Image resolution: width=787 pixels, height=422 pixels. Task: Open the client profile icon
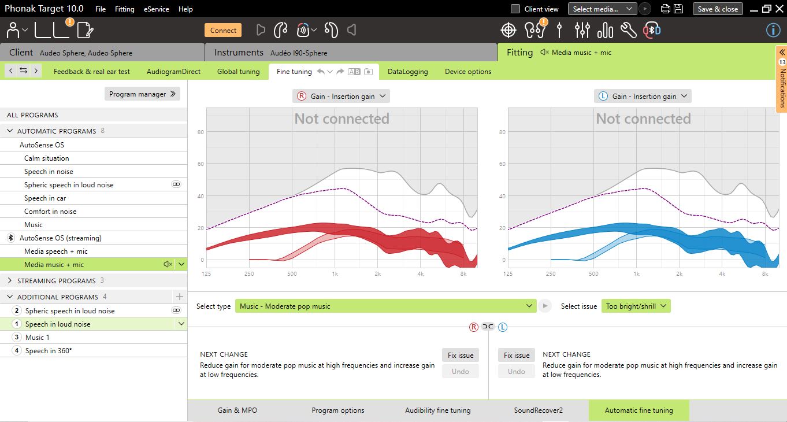(13, 30)
